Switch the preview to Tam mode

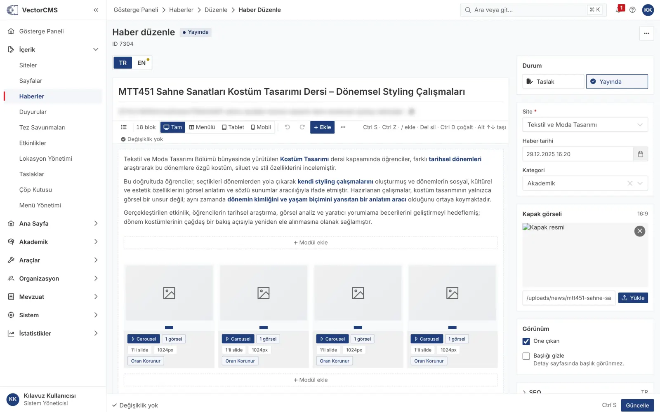click(x=172, y=127)
